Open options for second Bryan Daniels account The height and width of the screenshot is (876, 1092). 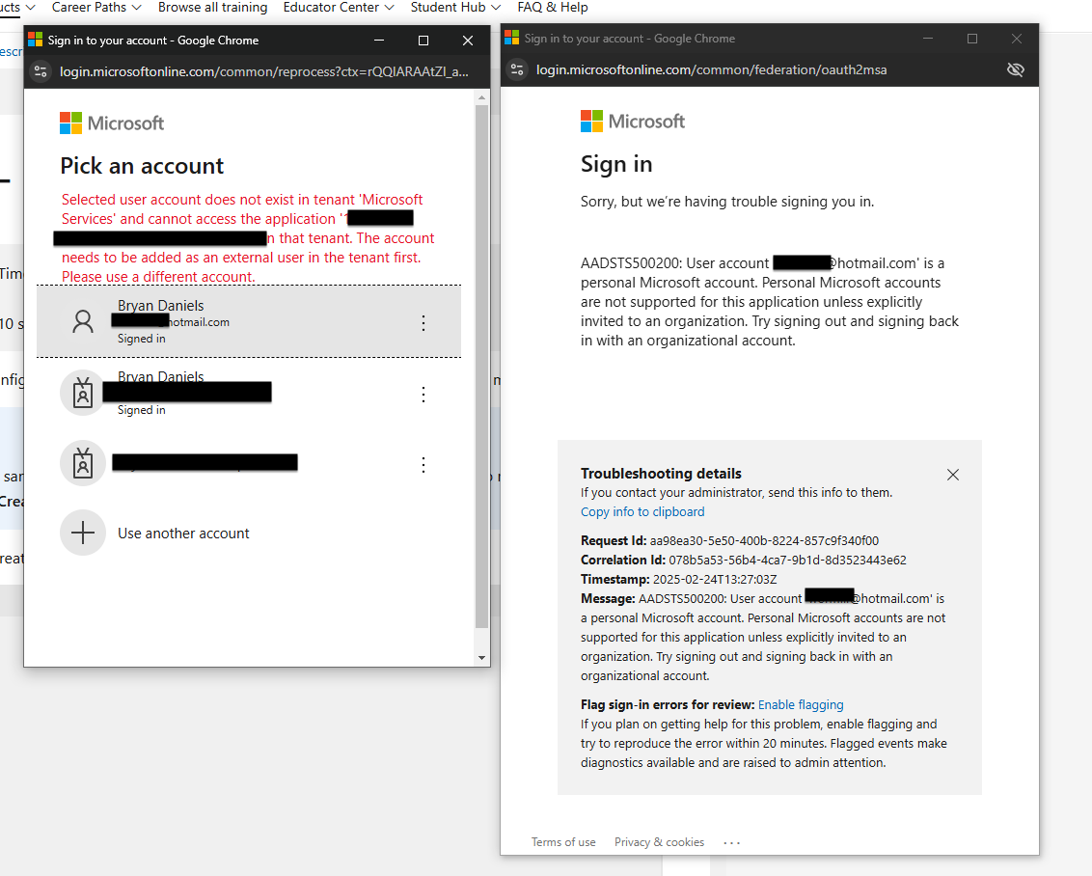tap(423, 395)
